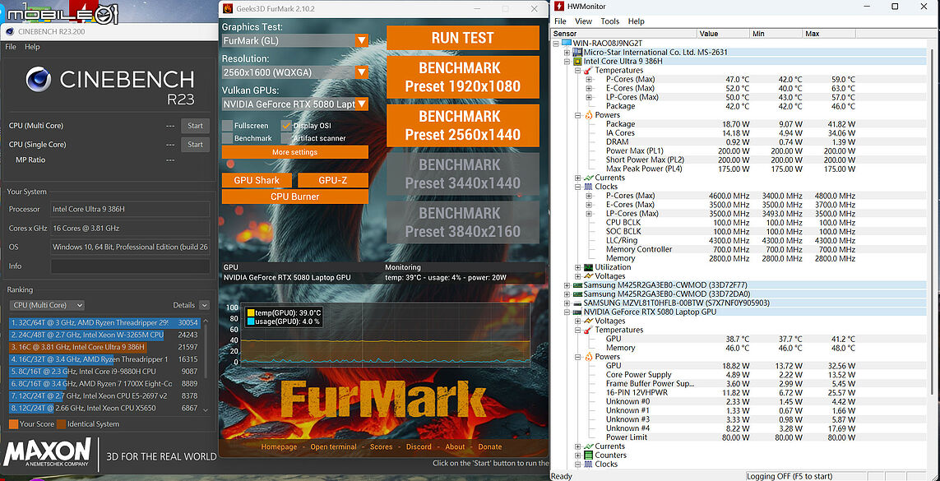Open More settings in FurMark

(x=295, y=152)
